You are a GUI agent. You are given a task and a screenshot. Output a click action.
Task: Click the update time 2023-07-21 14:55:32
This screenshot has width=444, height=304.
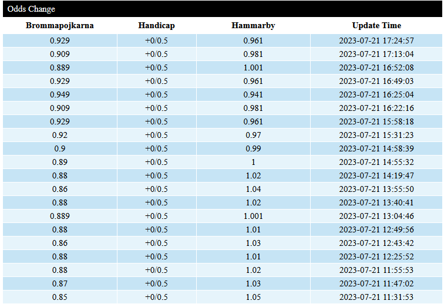[x=376, y=162]
